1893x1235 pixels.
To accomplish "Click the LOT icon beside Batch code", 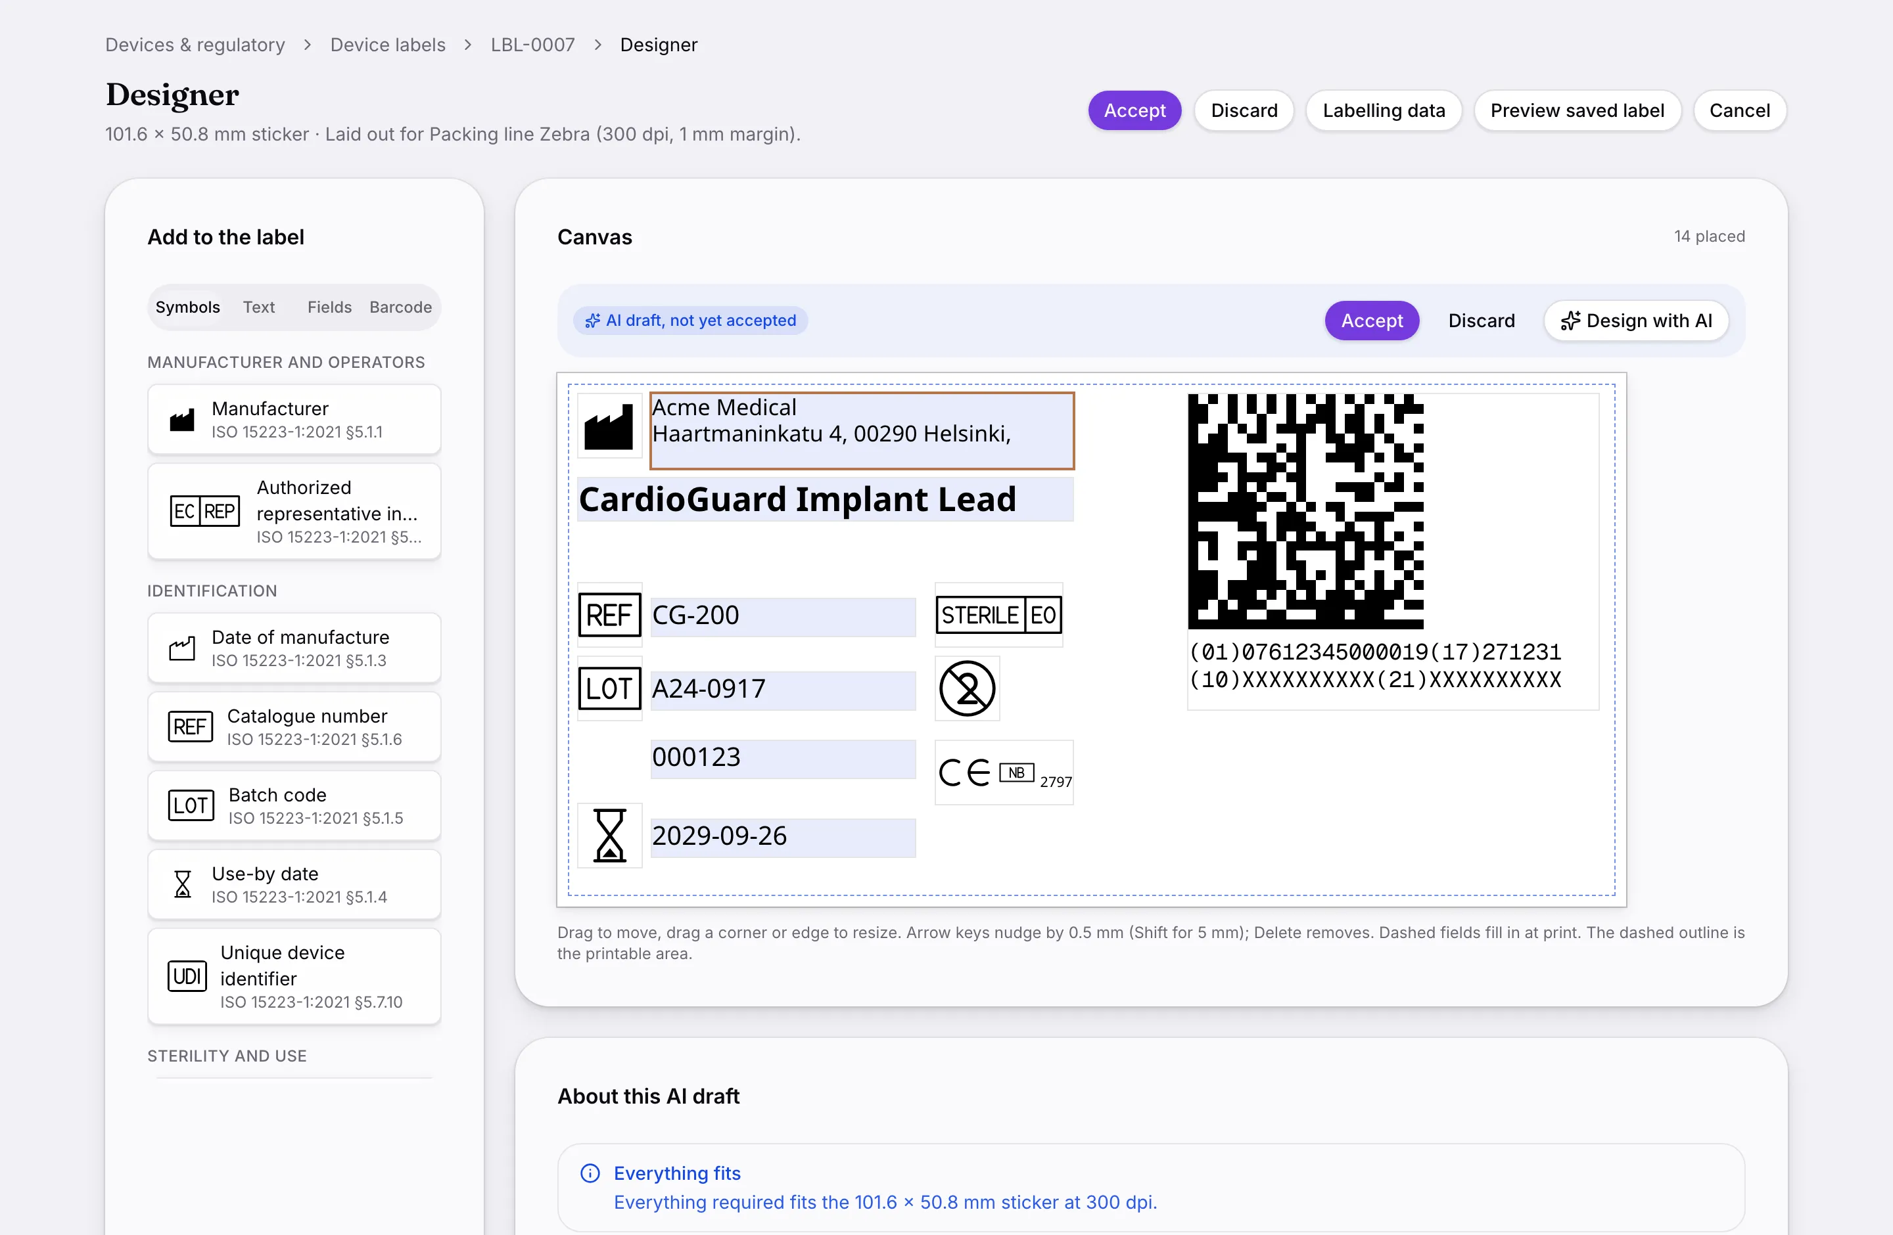I will pos(191,805).
